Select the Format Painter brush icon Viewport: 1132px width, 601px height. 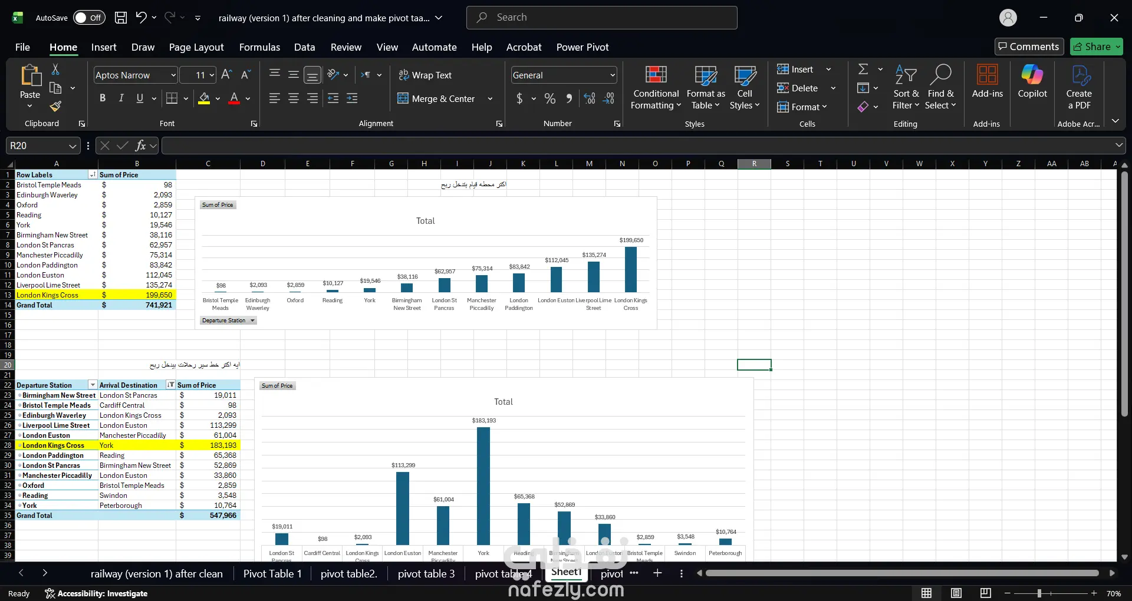55,106
